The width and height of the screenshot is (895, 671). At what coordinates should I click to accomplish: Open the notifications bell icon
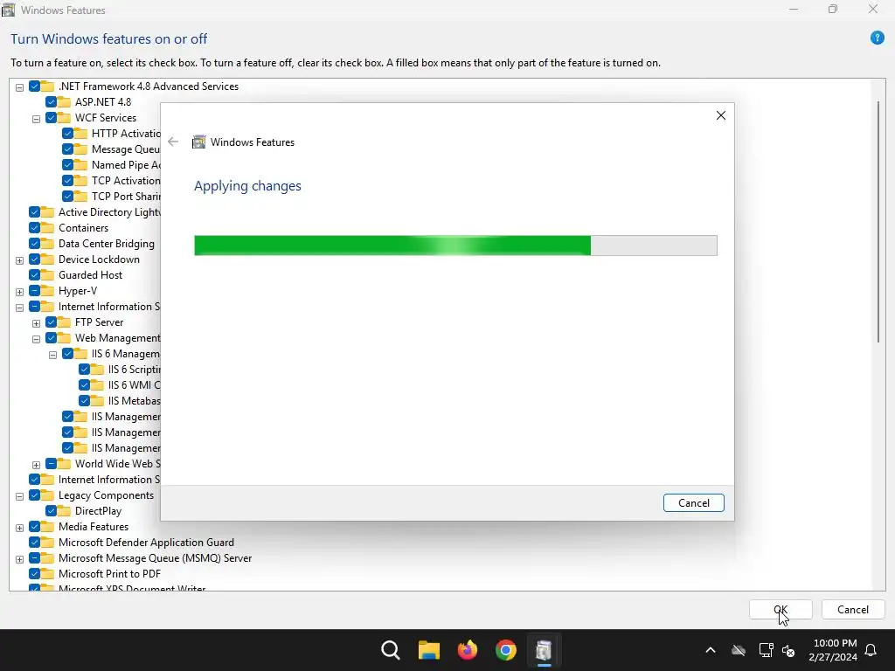coord(871,650)
